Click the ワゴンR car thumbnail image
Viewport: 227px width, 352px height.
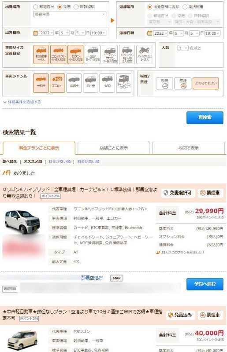[22, 222]
